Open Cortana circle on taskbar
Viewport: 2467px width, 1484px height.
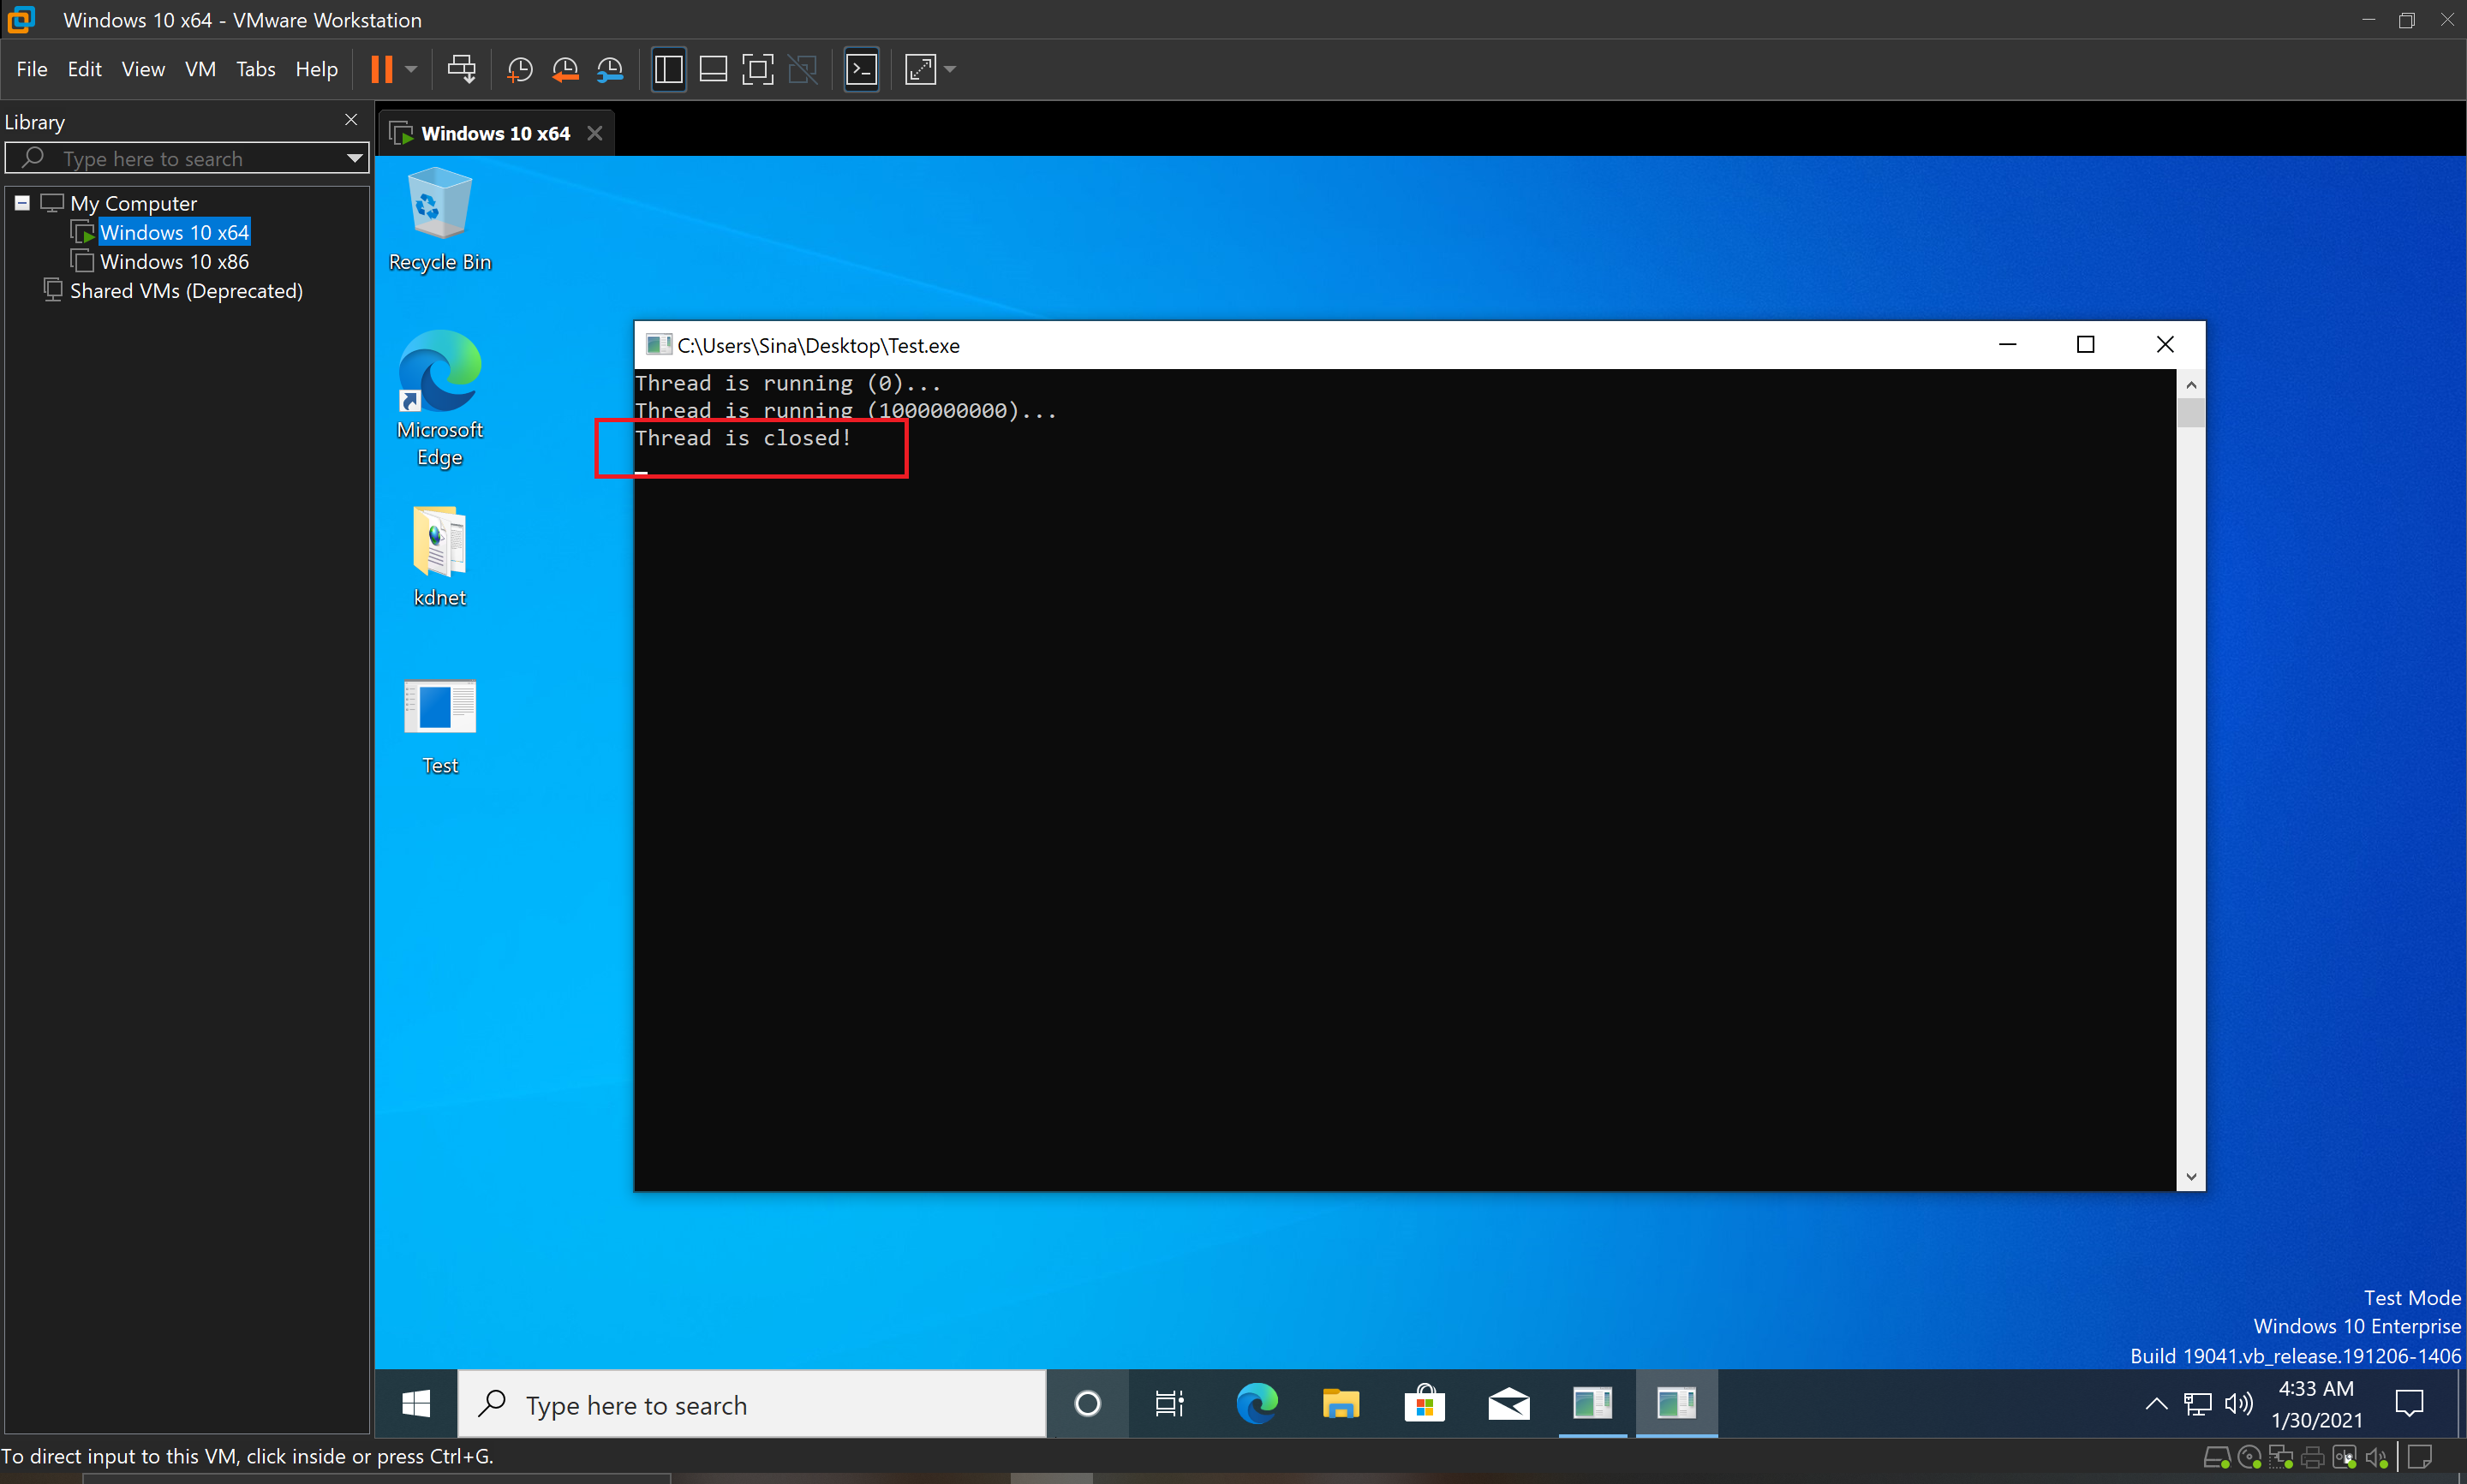1087,1404
